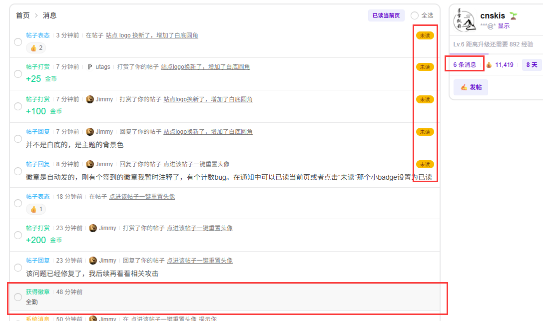The height and width of the screenshot is (321, 543).
Task: Mark the +100 tip notification's 未读 badge as read
Action: point(425,99)
